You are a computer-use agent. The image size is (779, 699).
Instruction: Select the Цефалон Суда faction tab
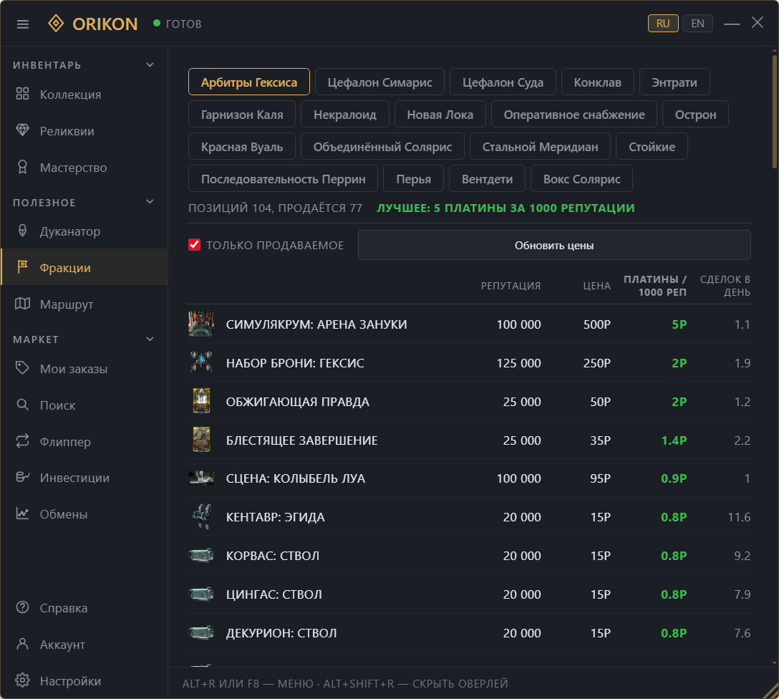click(503, 82)
